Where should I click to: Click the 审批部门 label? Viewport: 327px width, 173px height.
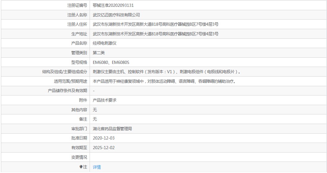(79, 129)
